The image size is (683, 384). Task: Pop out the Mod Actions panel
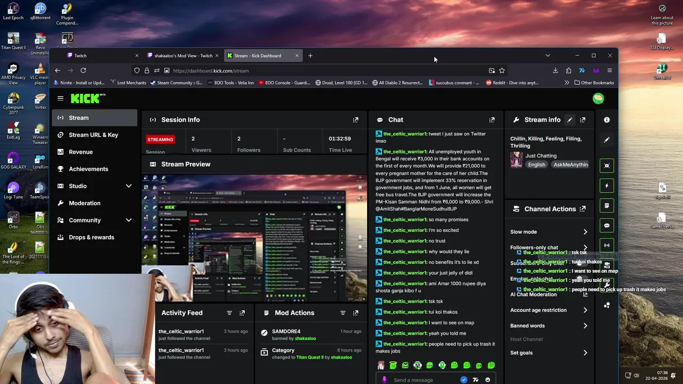coord(355,313)
